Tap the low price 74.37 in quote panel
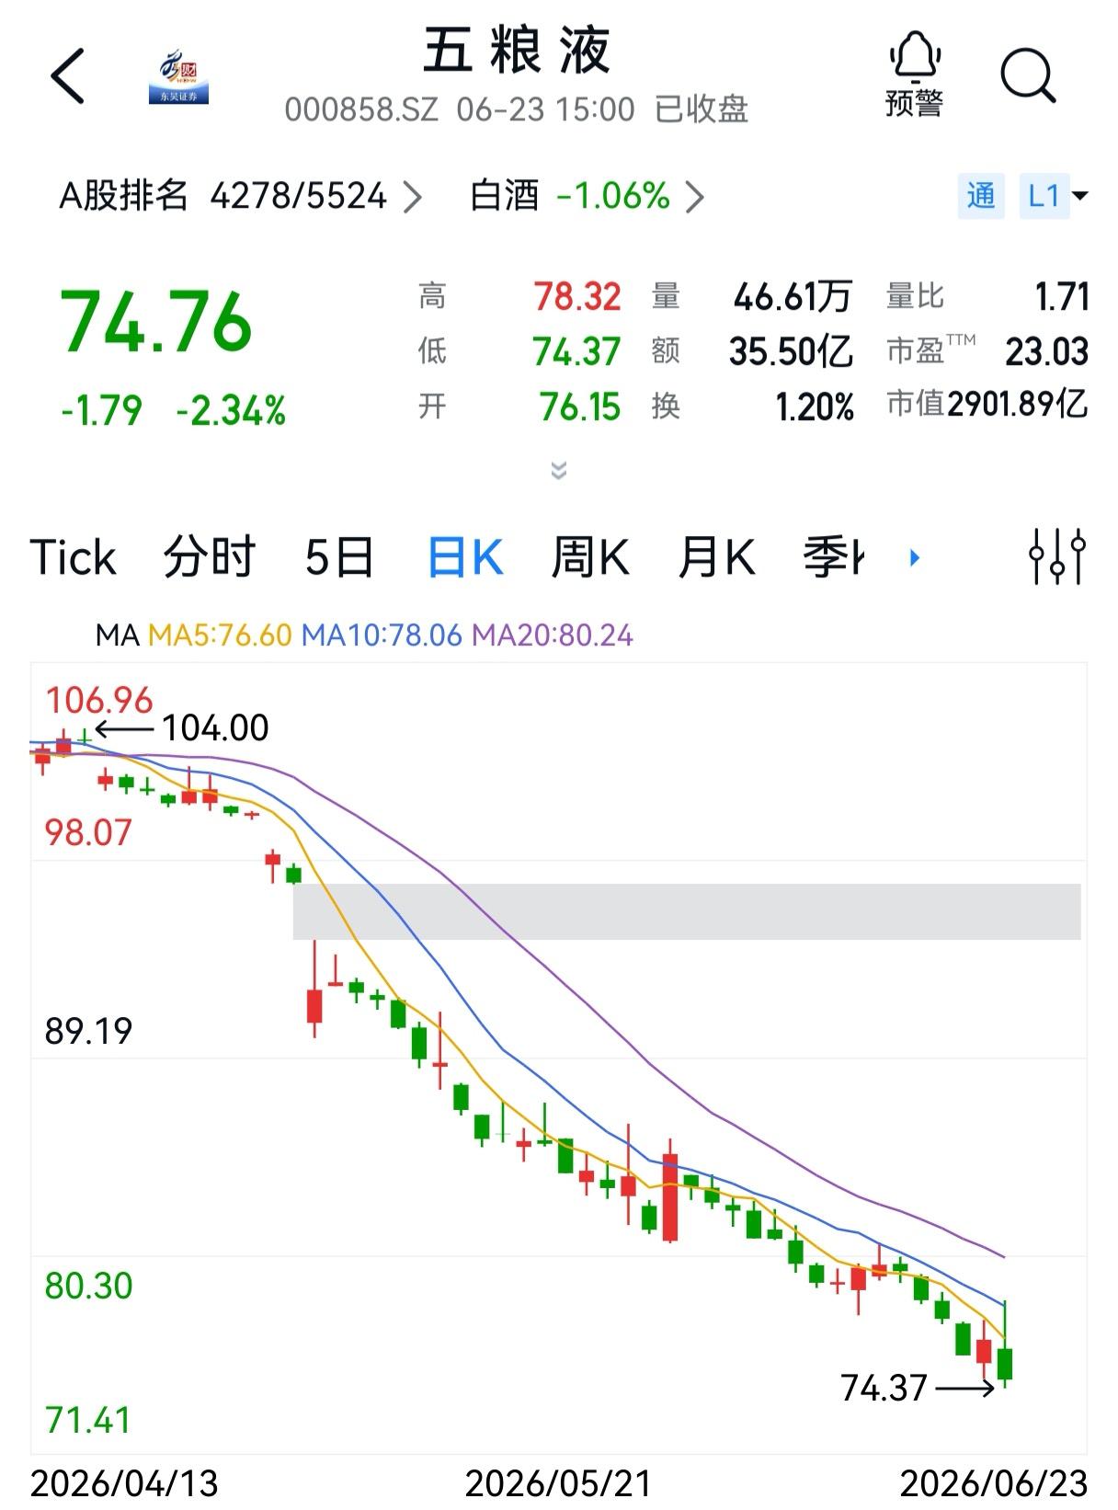 coord(577,351)
